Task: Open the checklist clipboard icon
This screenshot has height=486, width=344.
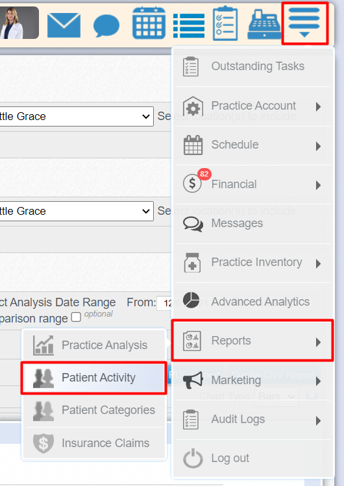Action: tap(225, 23)
